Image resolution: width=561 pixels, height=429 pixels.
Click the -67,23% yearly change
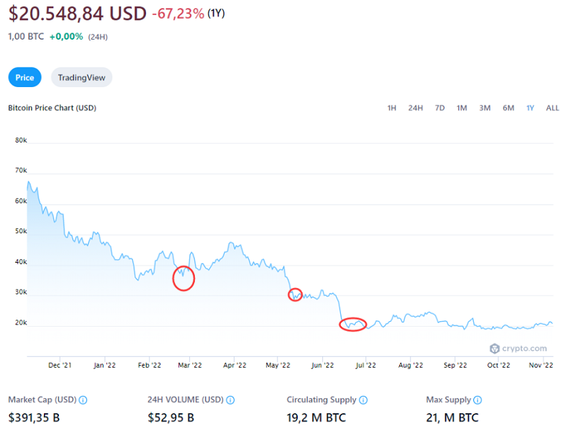pyautogui.click(x=178, y=14)
